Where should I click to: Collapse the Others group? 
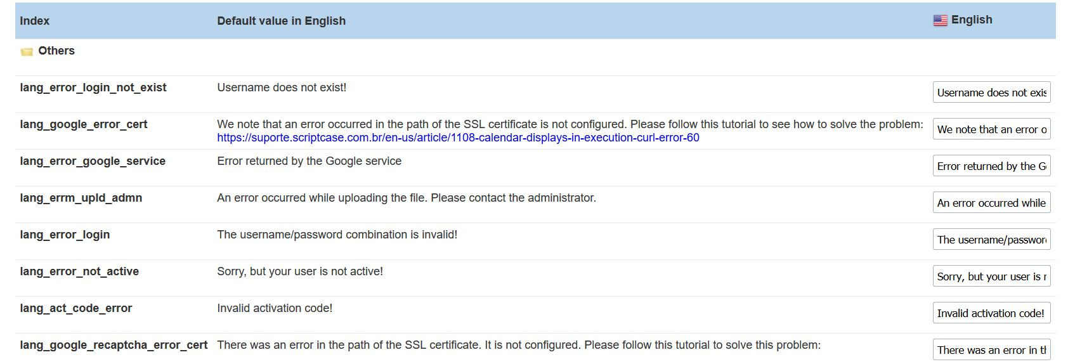point(48,51)
